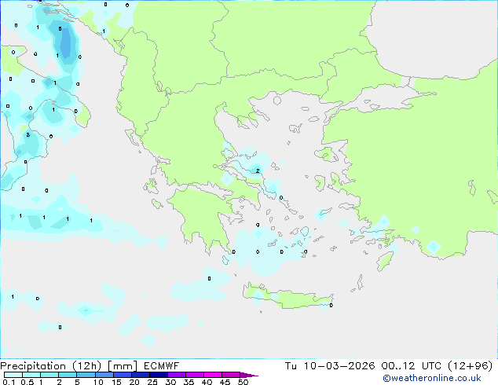Click the "[mm]" unit label
498x385 pixels.
(x=123, y=366)
